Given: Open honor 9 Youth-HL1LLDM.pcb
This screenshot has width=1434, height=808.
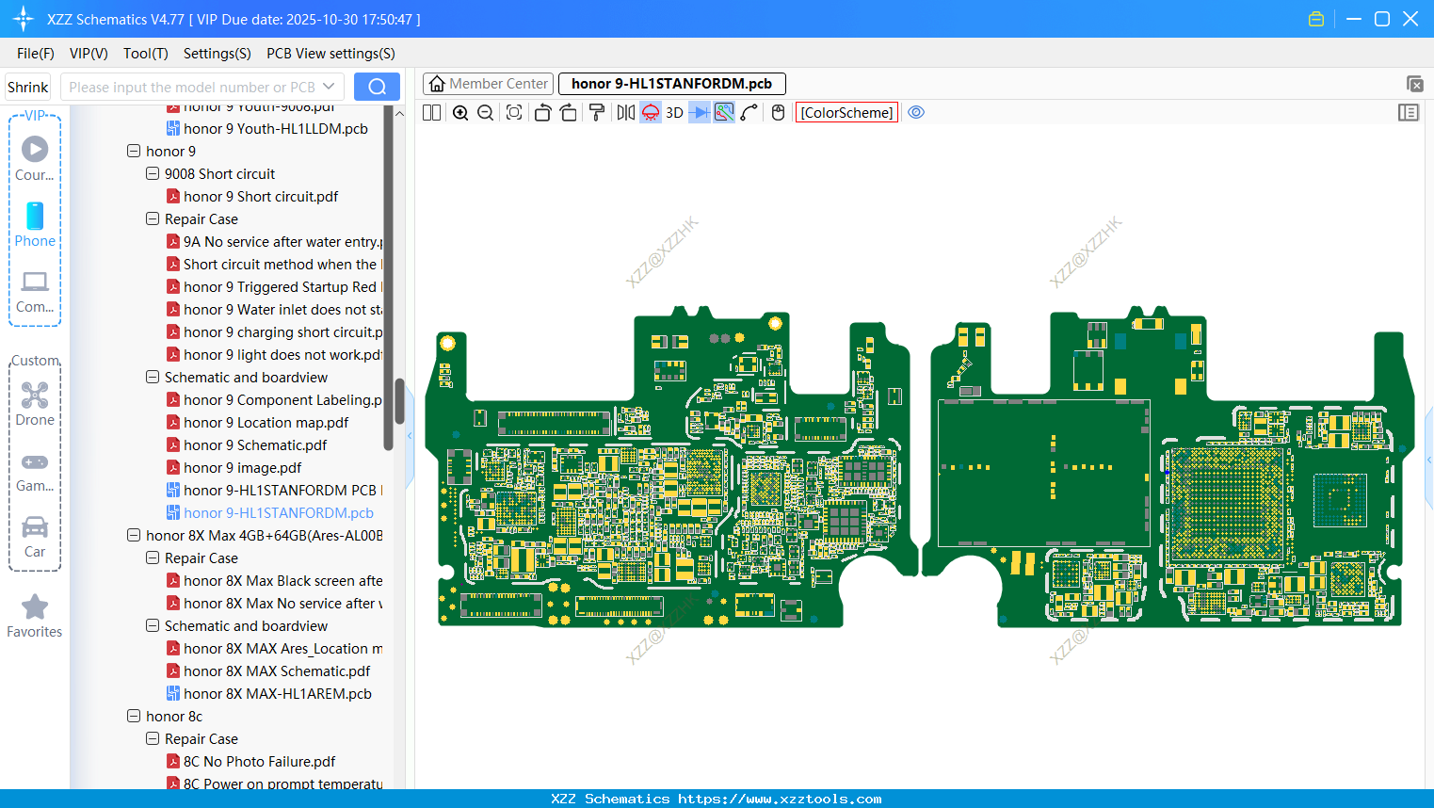Looking at the screenshot, I should click(276, 128).
